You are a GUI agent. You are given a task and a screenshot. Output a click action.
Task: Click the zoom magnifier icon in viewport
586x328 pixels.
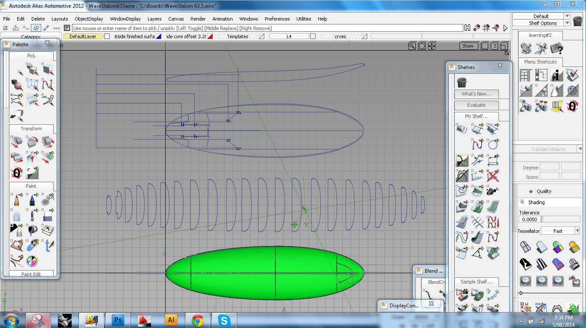coord(412,46)
